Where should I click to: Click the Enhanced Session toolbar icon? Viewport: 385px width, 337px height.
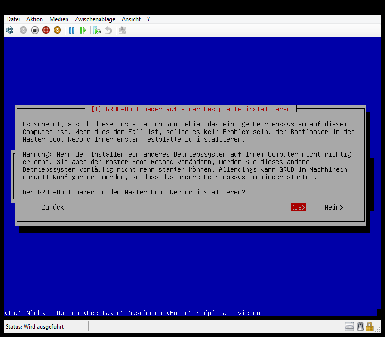(x=123, y=31)
